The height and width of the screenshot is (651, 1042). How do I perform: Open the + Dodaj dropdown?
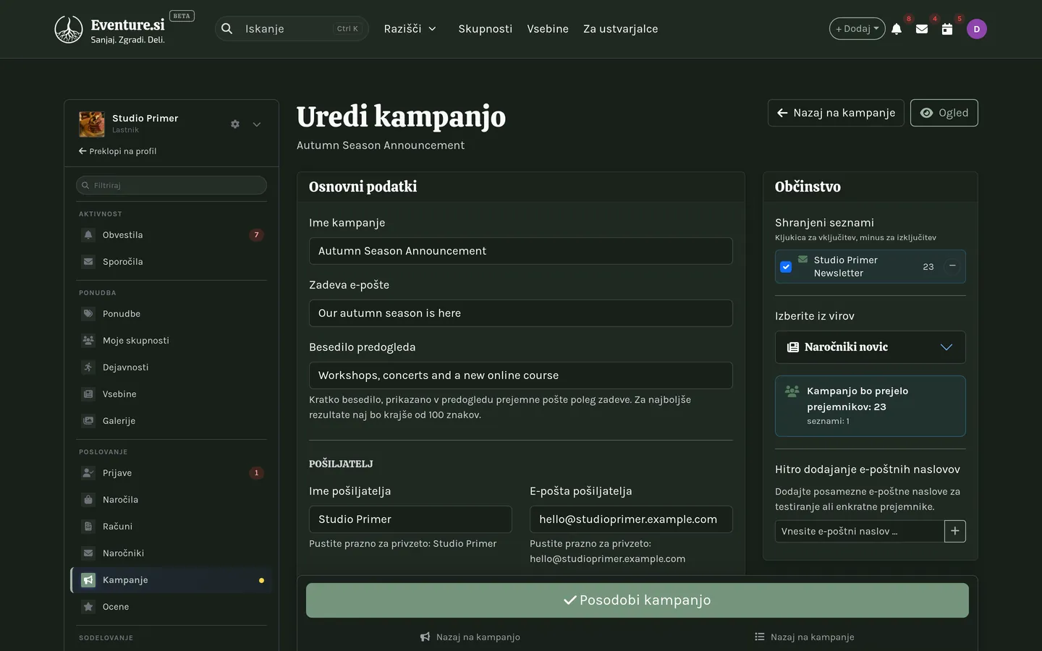(x=857, y=29)
